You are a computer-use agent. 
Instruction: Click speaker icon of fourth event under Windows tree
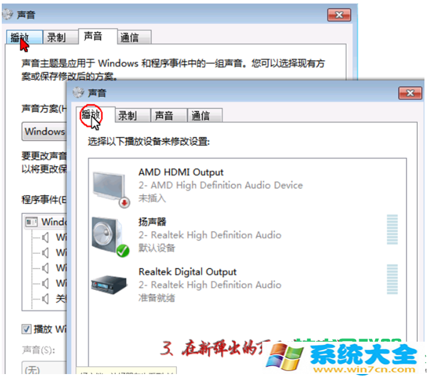46,283
